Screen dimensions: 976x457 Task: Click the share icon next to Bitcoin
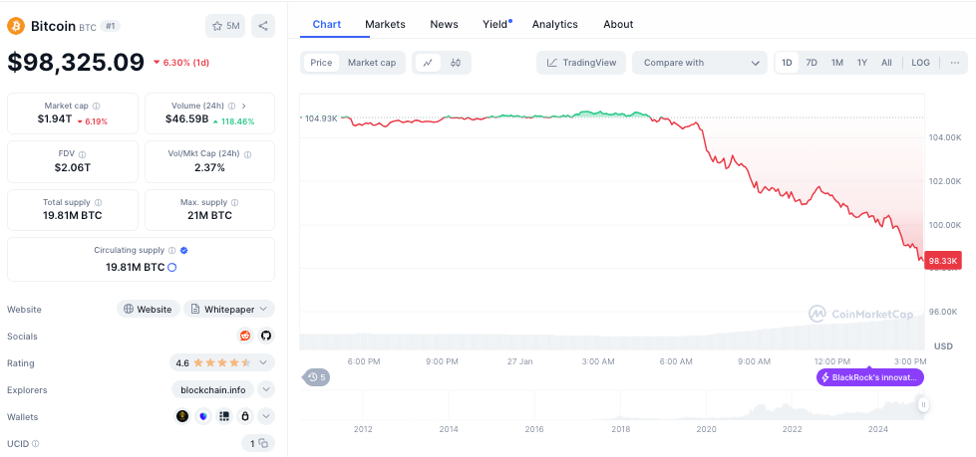(x=263, y=26)
